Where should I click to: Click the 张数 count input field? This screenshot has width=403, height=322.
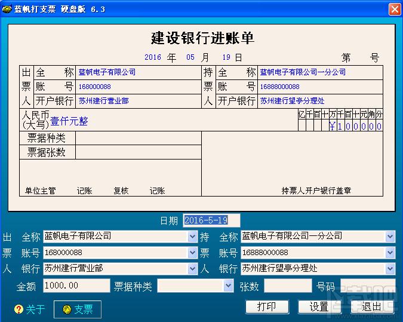pos(288,286)
